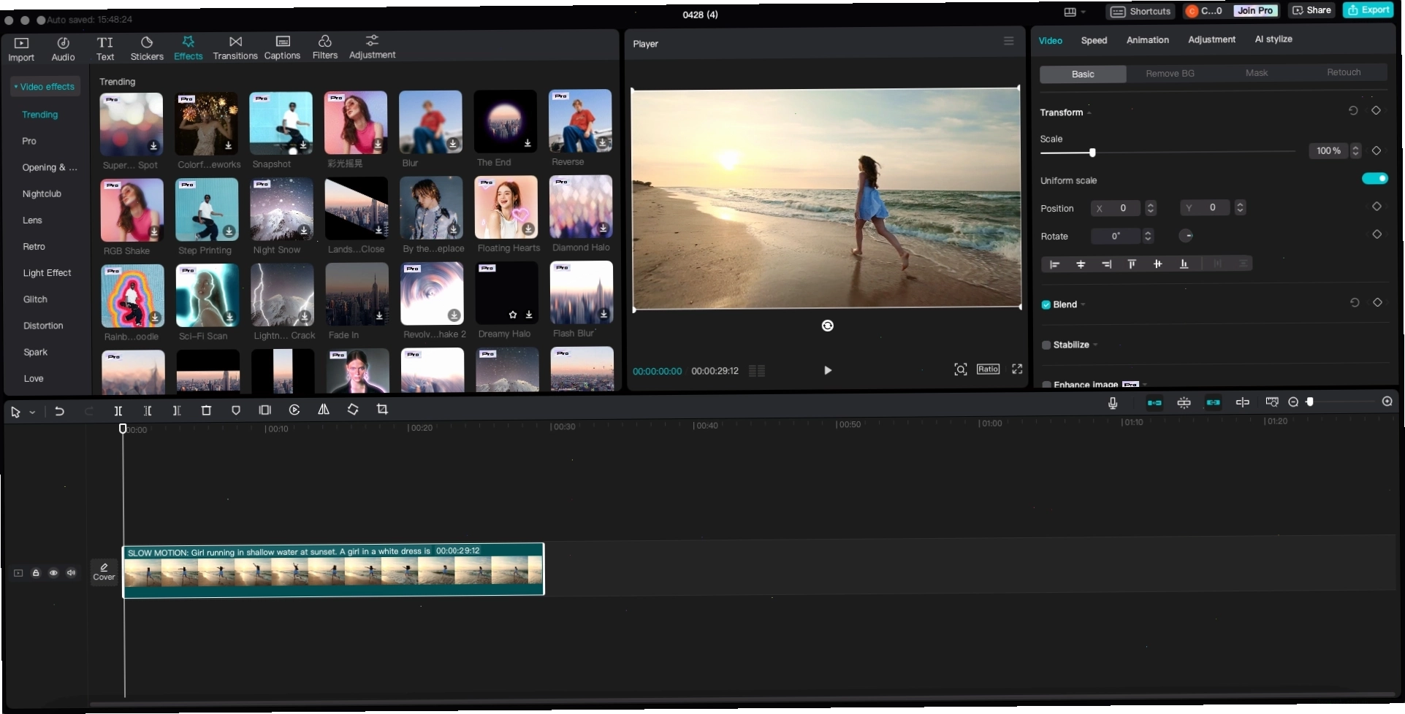Select the beach clip on timeline
Screen dimensions: 1405x714
333,569
